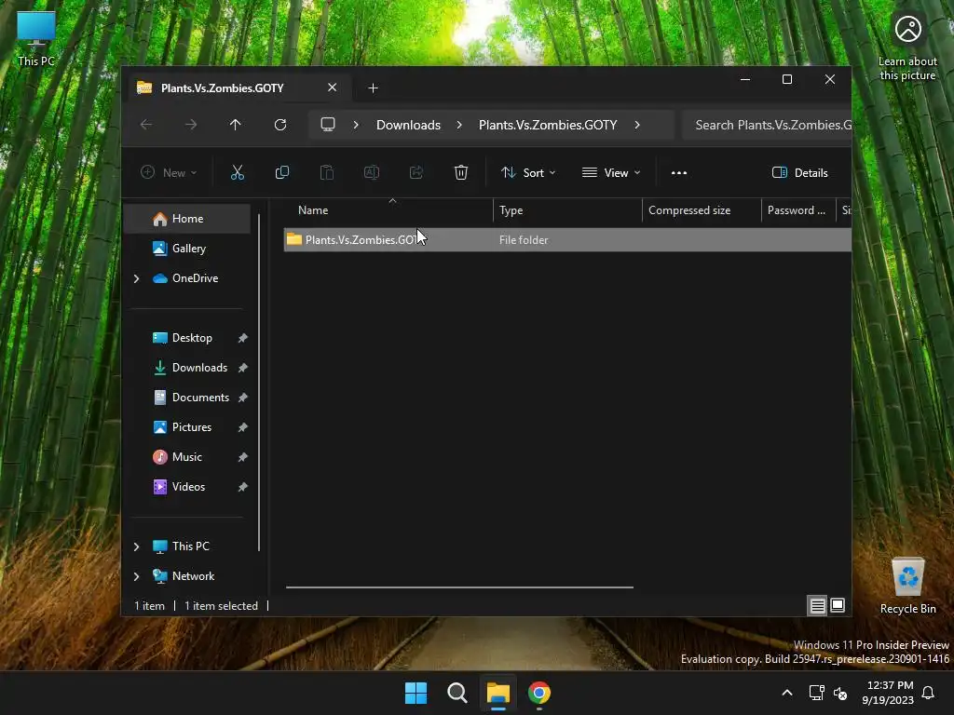Go up one folder level arrow
This screenshot has height=715, width=954.
coord(236,125)
